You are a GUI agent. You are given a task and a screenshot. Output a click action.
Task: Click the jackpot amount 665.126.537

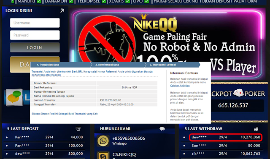(233, 105)
